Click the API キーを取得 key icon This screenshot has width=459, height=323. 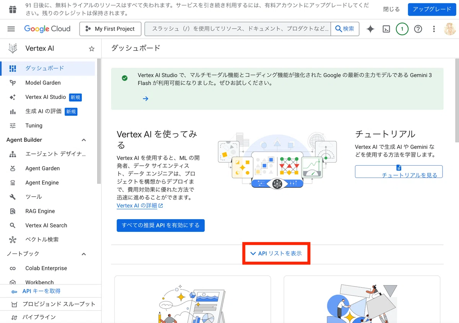14,291
